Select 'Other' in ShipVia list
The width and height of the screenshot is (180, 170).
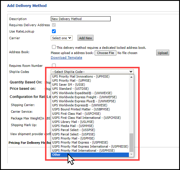click(x=56, y=155)
